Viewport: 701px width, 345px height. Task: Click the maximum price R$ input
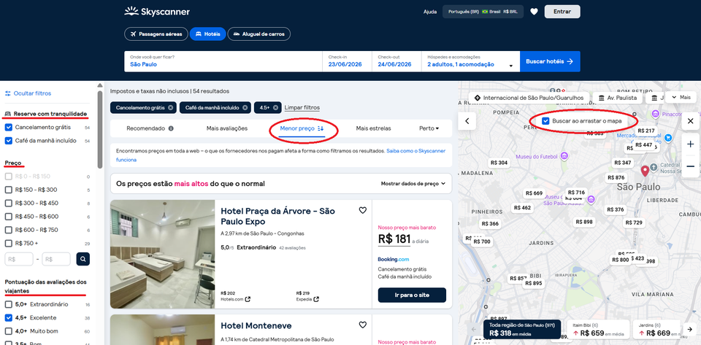tap(56, 259)
